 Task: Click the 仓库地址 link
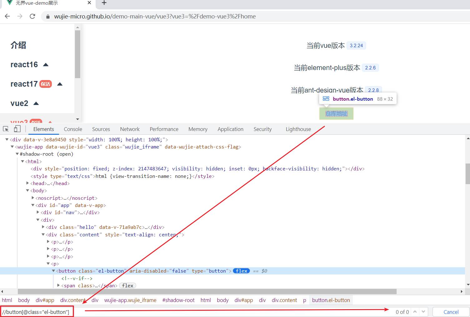(336, 113)
